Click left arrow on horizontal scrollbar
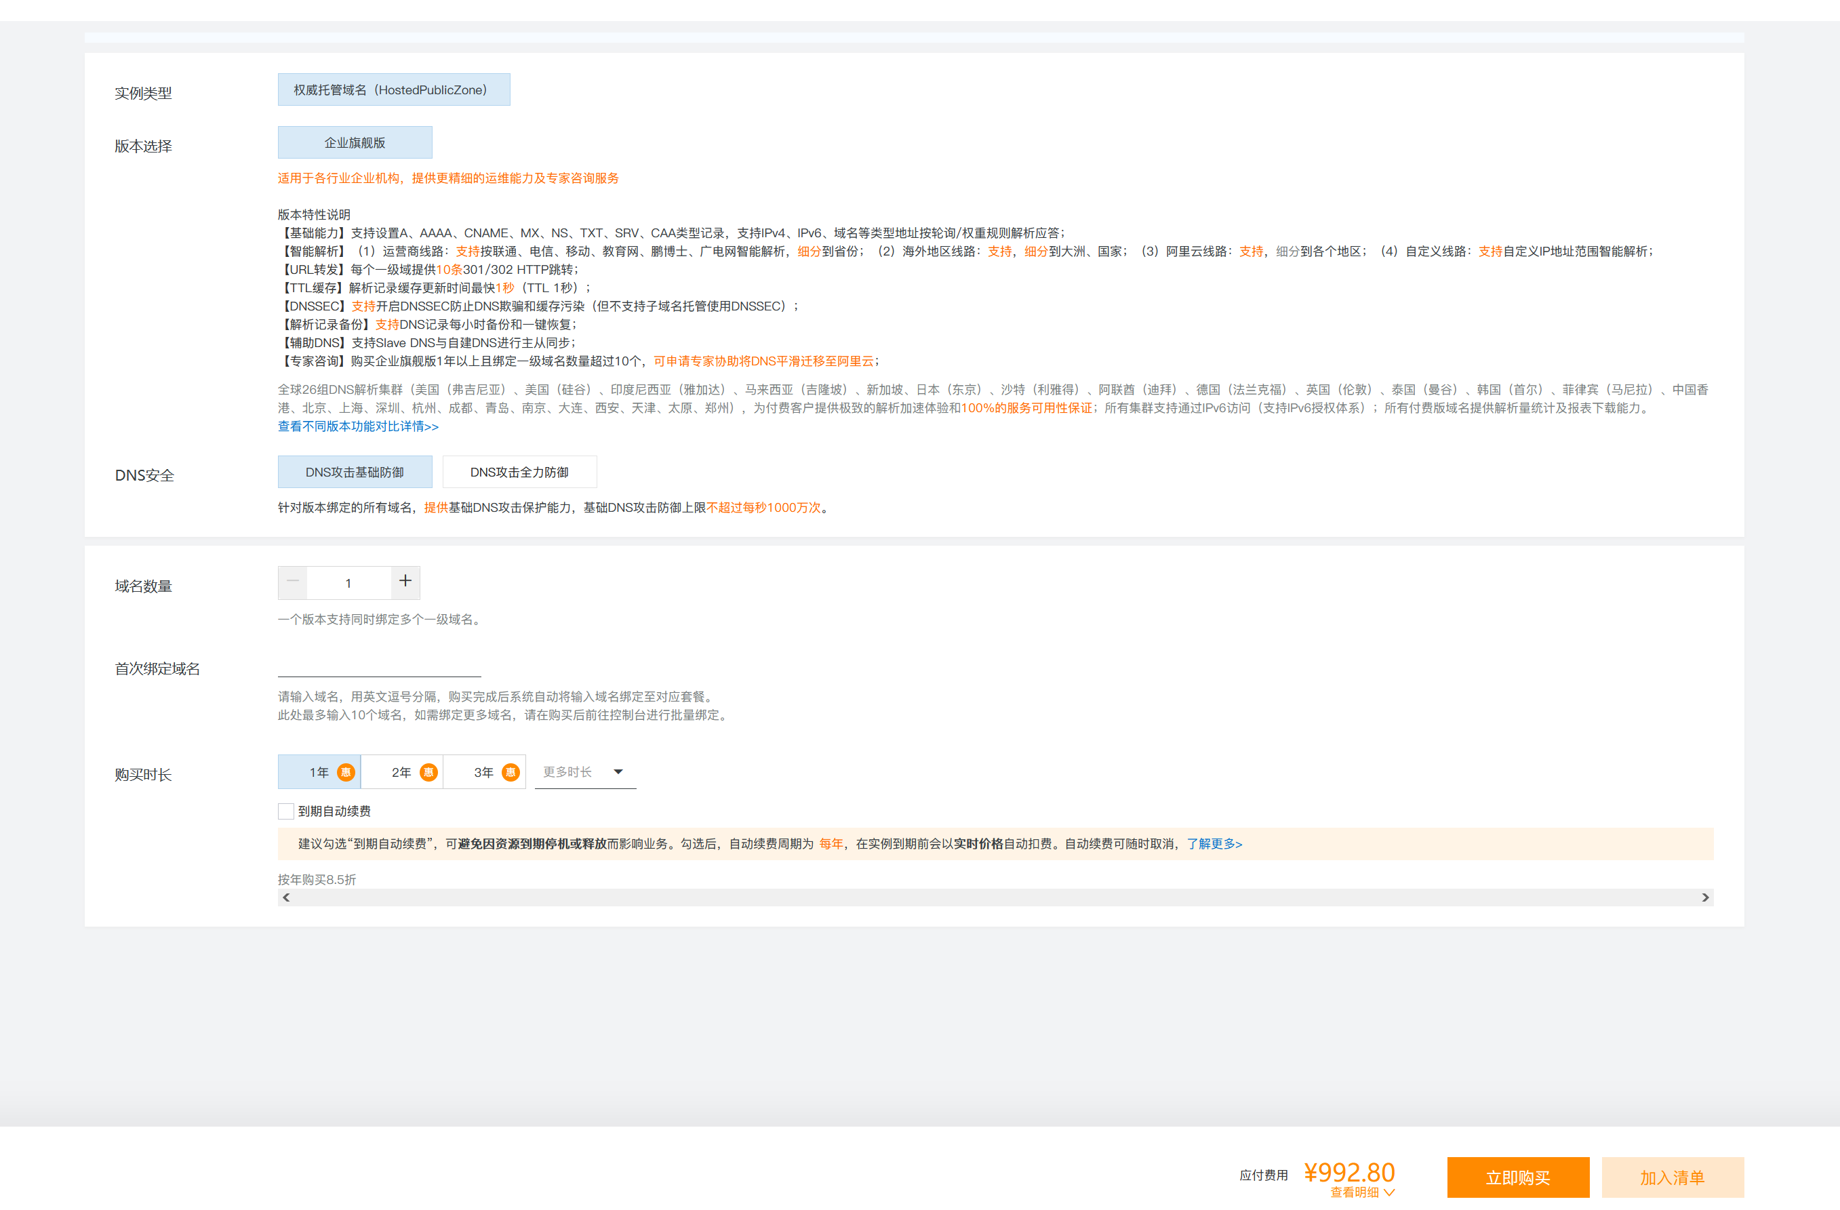This screenshot has width=1840, height=1210. click(x=286, y=897)
